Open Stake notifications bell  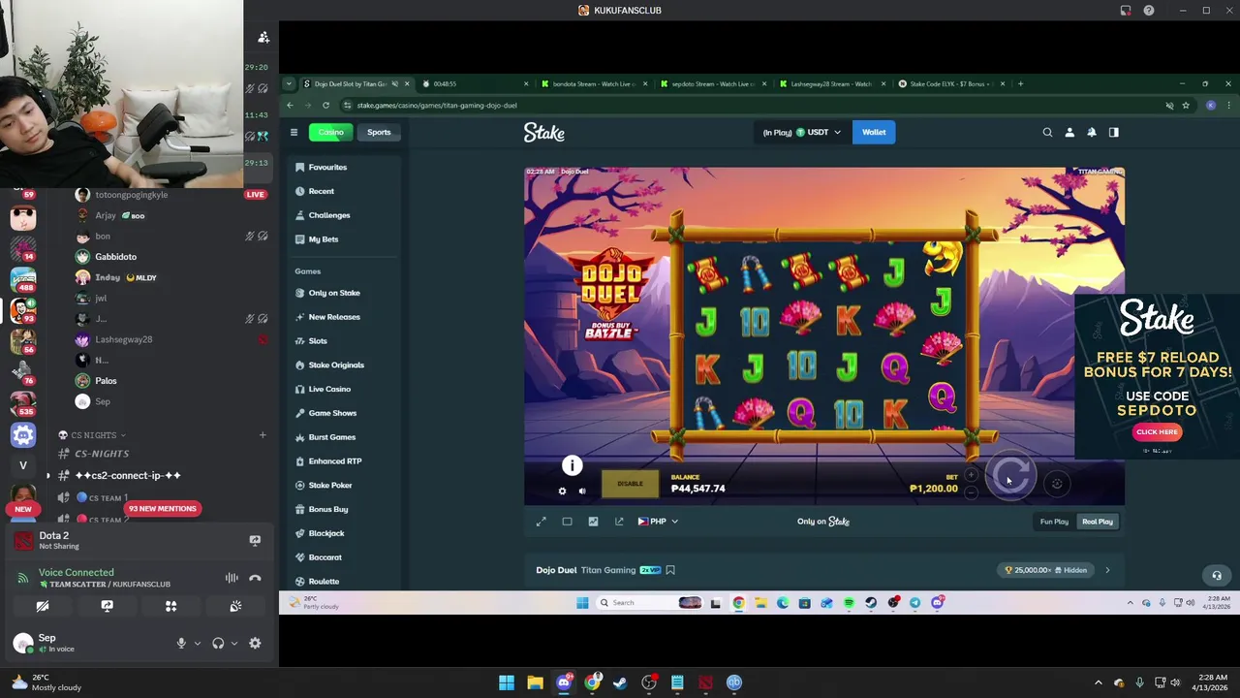pos(1092,132)
